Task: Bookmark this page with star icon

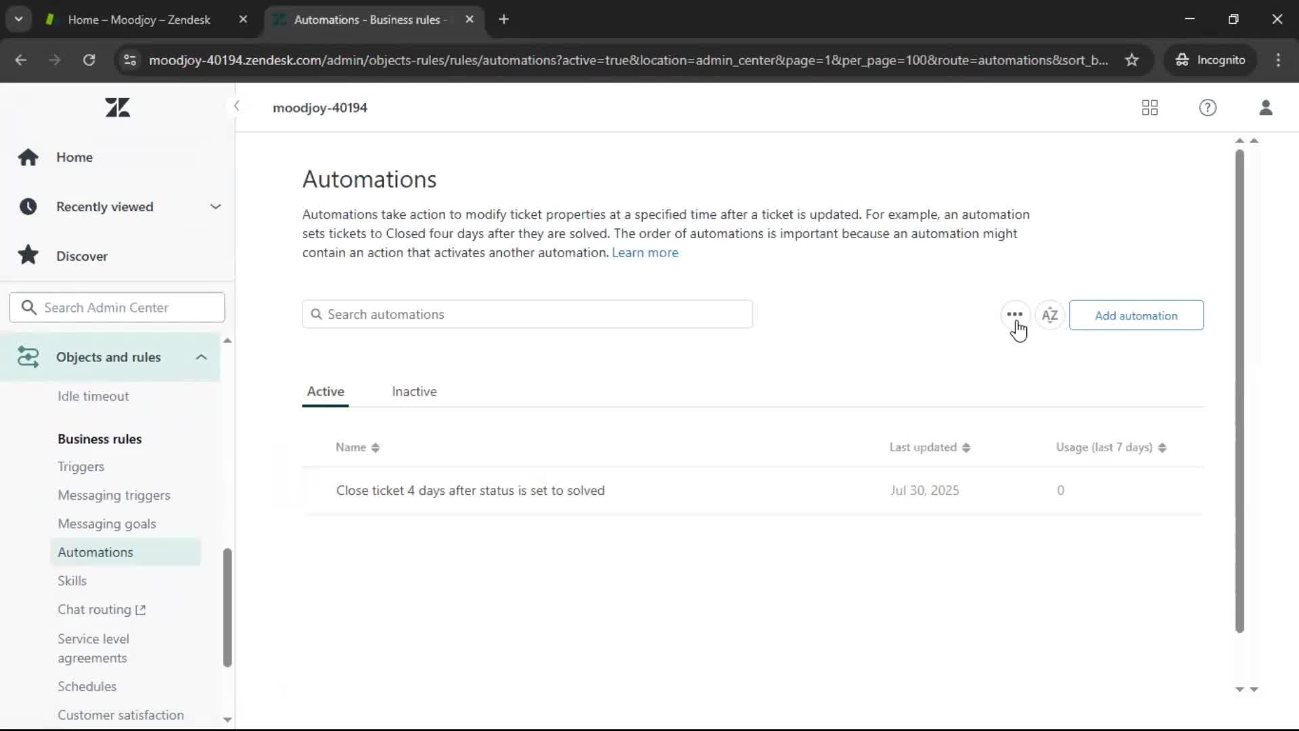Action: click(1131, 60)
